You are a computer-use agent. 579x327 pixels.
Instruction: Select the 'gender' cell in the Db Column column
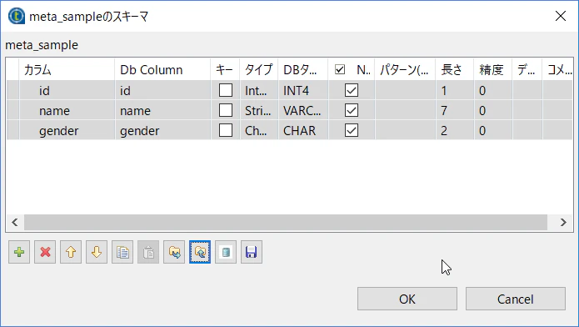[x=162, y=131]
